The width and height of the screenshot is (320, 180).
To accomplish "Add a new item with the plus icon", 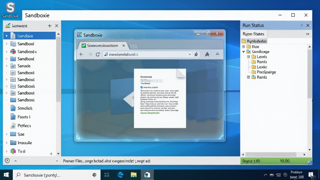I will point(50,26).
